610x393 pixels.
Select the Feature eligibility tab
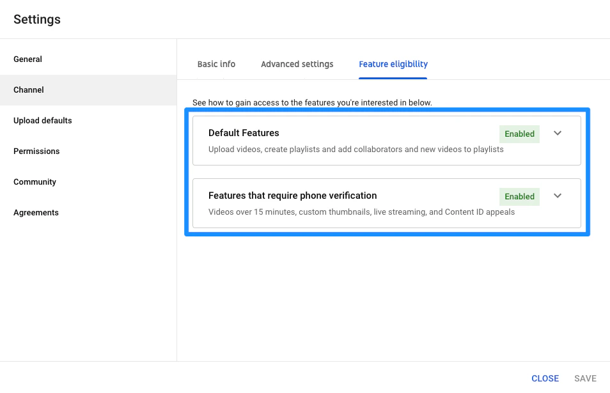click(x=393, y=64)
